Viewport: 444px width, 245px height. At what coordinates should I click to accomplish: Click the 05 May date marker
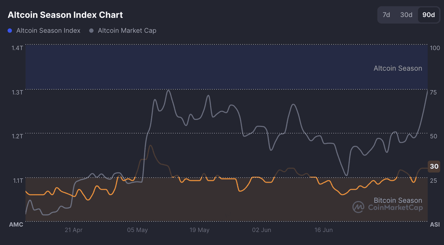(x=137, y=230)
